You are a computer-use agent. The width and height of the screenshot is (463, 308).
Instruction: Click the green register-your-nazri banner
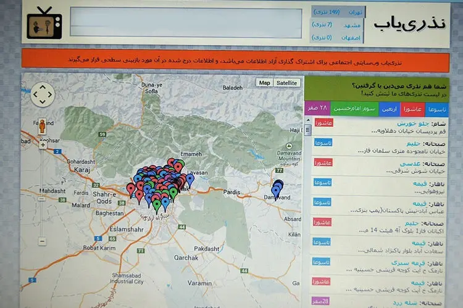pyautogui.click(x=377, y=89)
